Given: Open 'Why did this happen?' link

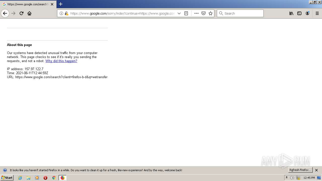Looking at the screenshot, I should pyautogui.click(x=61, y=61).
